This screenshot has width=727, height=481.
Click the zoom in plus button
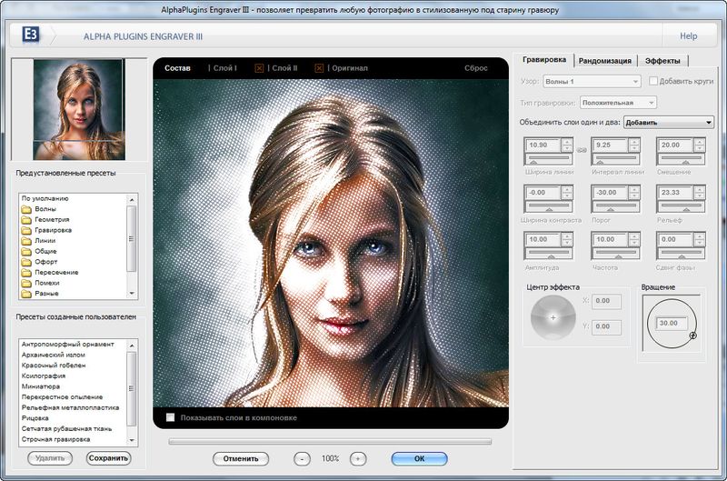(x=358, y=459)
